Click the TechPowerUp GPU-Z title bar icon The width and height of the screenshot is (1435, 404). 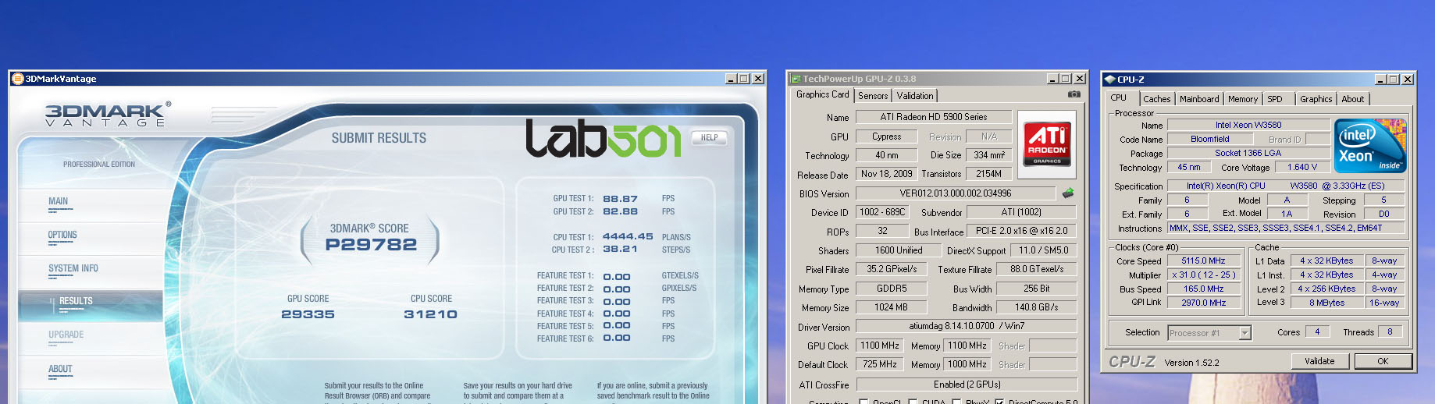pos(796,79)
